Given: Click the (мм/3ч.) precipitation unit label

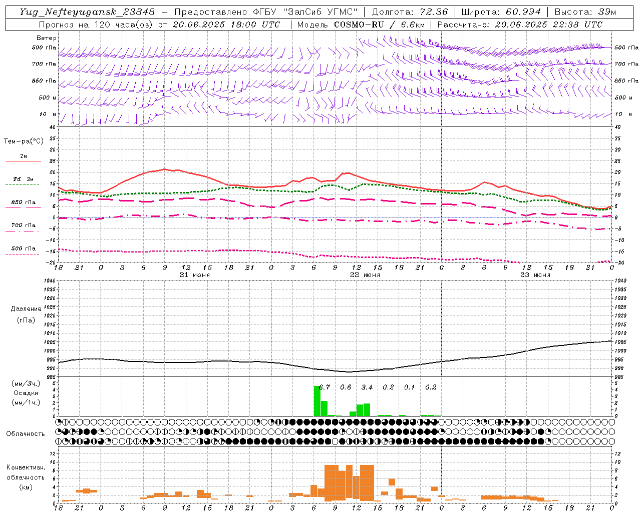Looking at the screenshot, I should coord(26,383).
